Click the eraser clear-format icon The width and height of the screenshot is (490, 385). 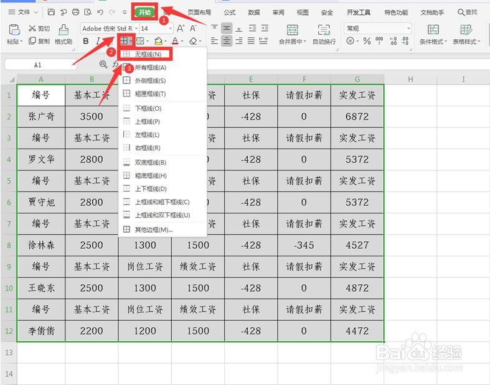click(194, 41)
